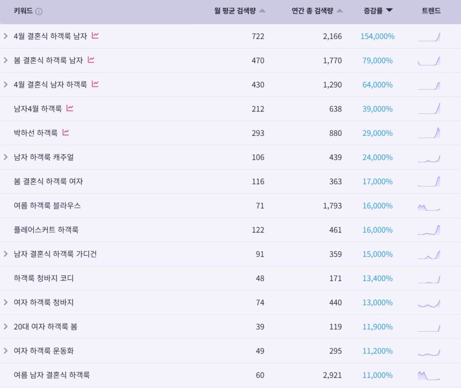Image resolution: width=461 pixels, height=388 pixels.
Task: Sort by 연간 총 검색량 using its arrow
Action: coord(340,11)
